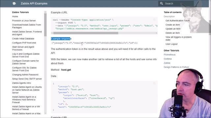
Task: Click the Zabbix Tutorials sidebar heading
Action: 20,12
